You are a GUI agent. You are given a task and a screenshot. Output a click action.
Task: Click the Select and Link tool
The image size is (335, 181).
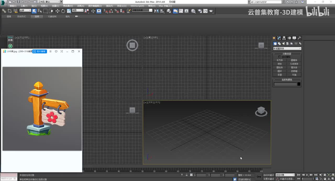pyautogui.click(x=4, y=11)
